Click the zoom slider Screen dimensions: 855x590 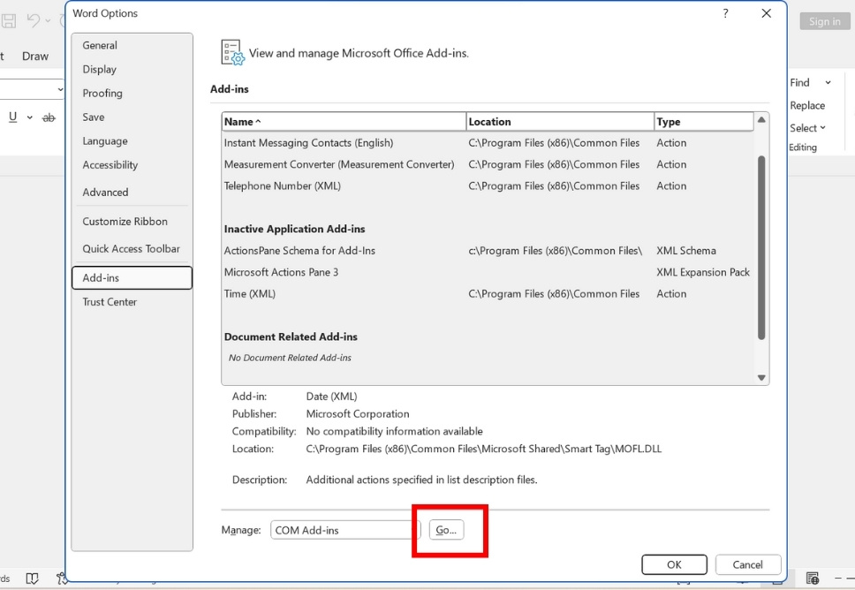click(x=851, y=579)
